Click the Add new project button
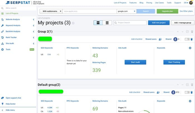The width and height of the screenshot is (195, 113). (x=159, y=23)
